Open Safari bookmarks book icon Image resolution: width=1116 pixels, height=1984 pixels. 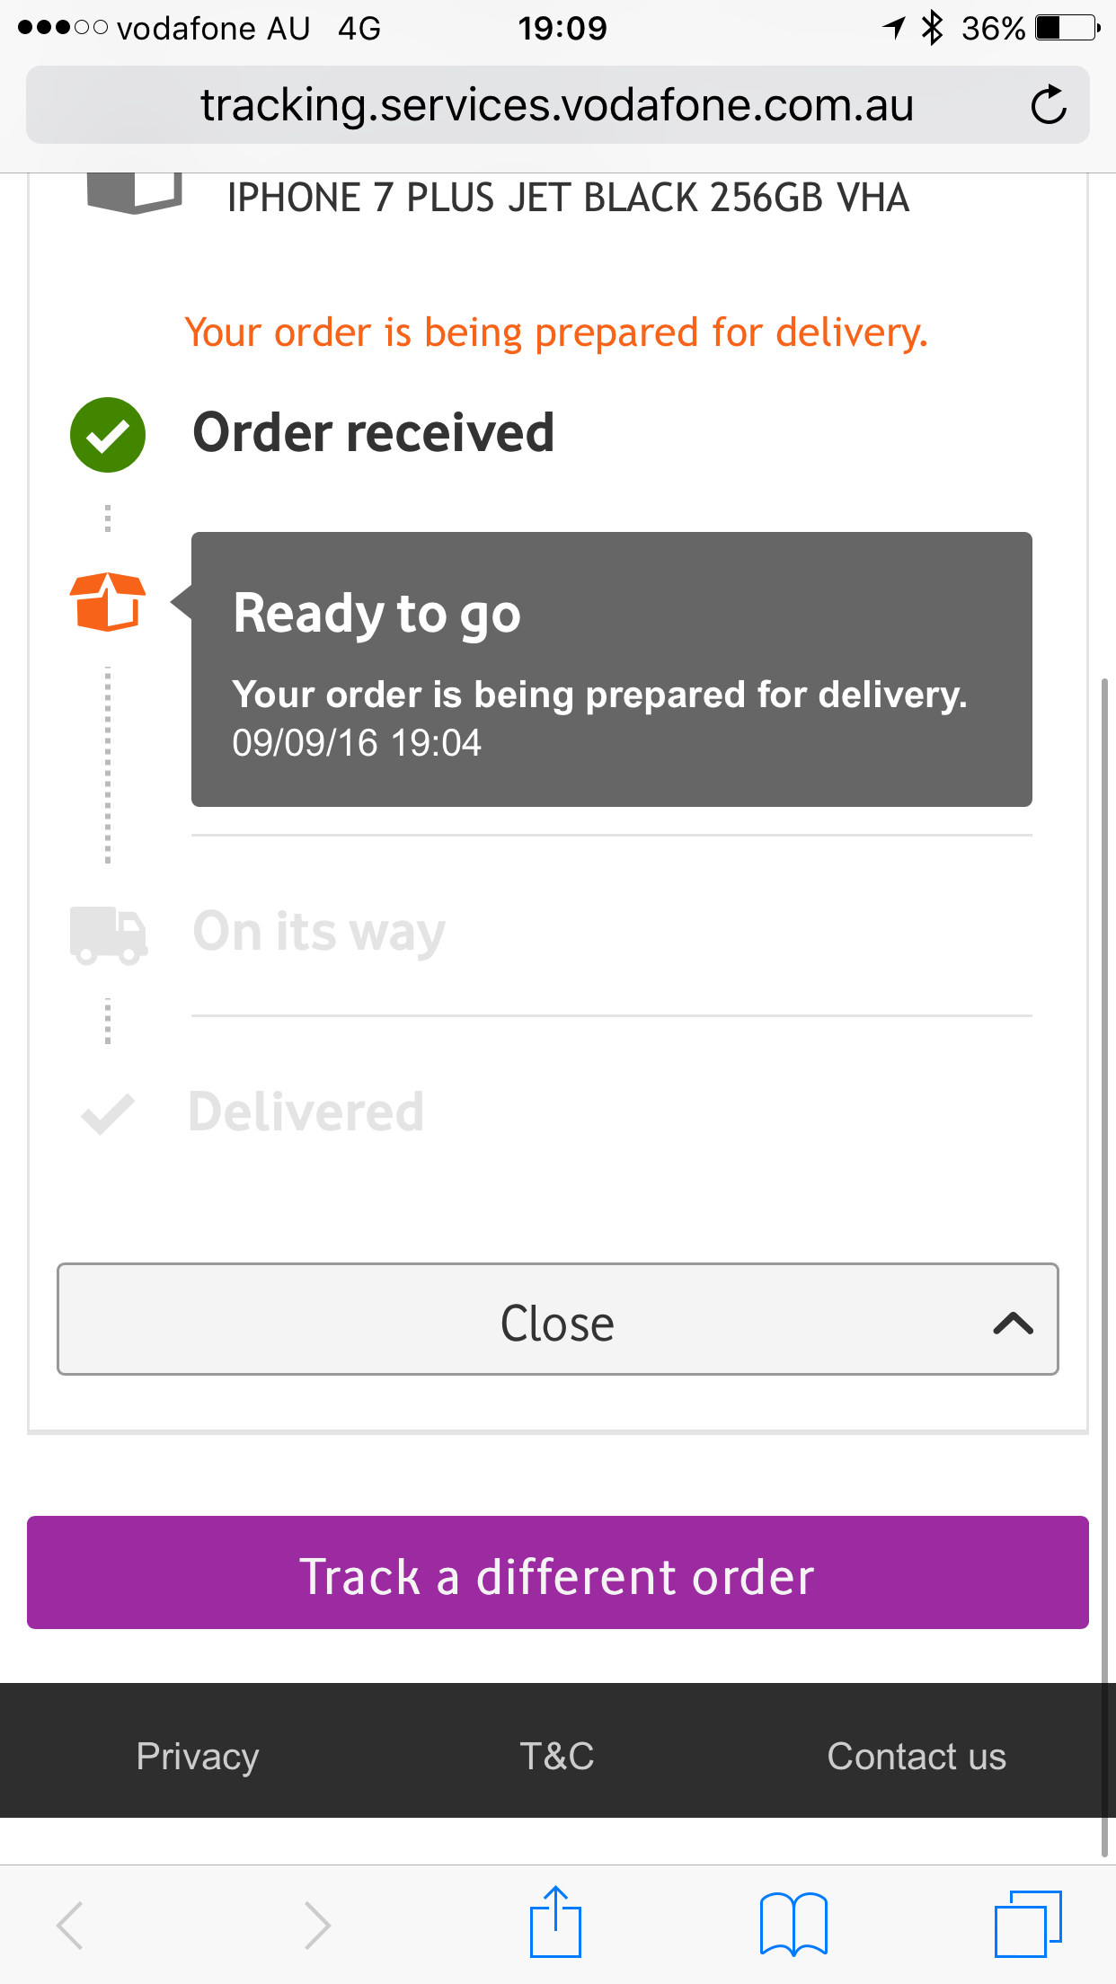point(793,1924)
